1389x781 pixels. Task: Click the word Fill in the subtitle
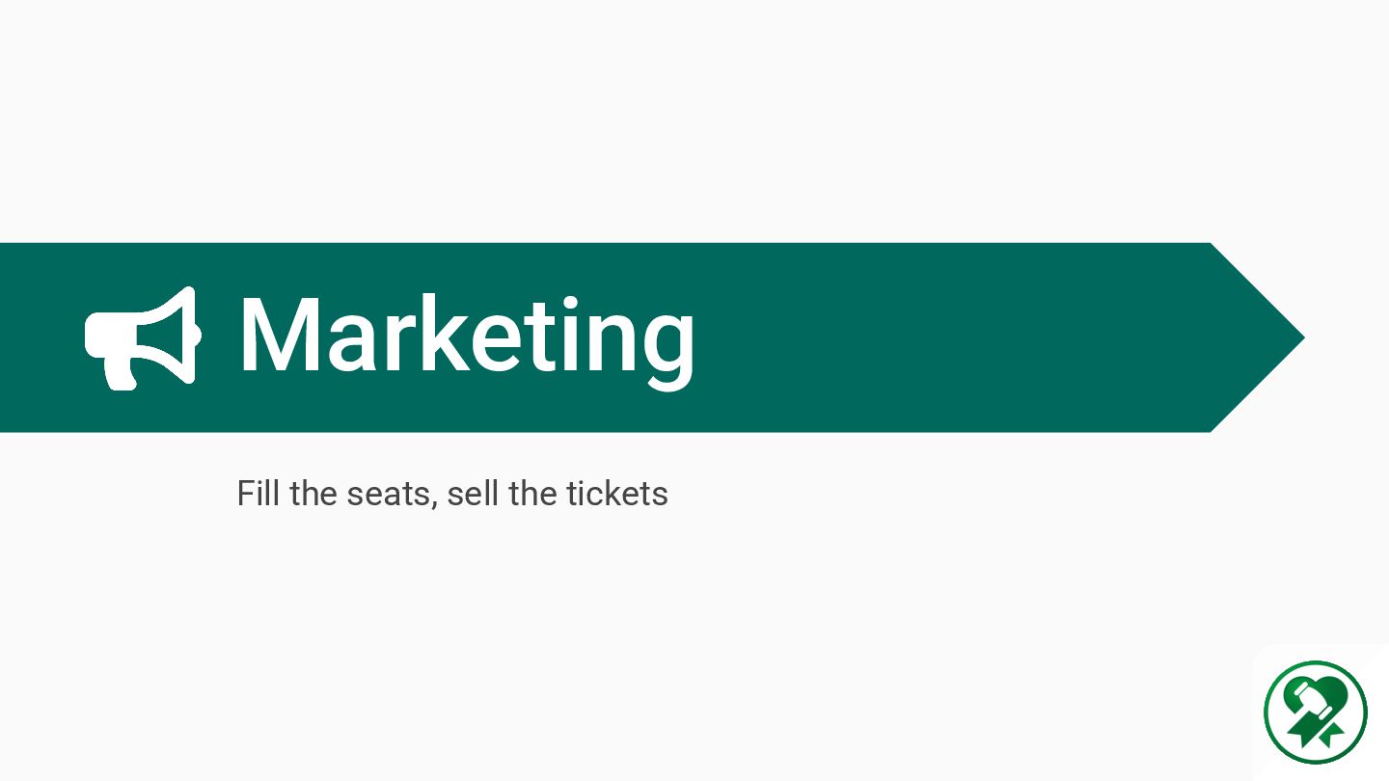(x=259, y=493)
